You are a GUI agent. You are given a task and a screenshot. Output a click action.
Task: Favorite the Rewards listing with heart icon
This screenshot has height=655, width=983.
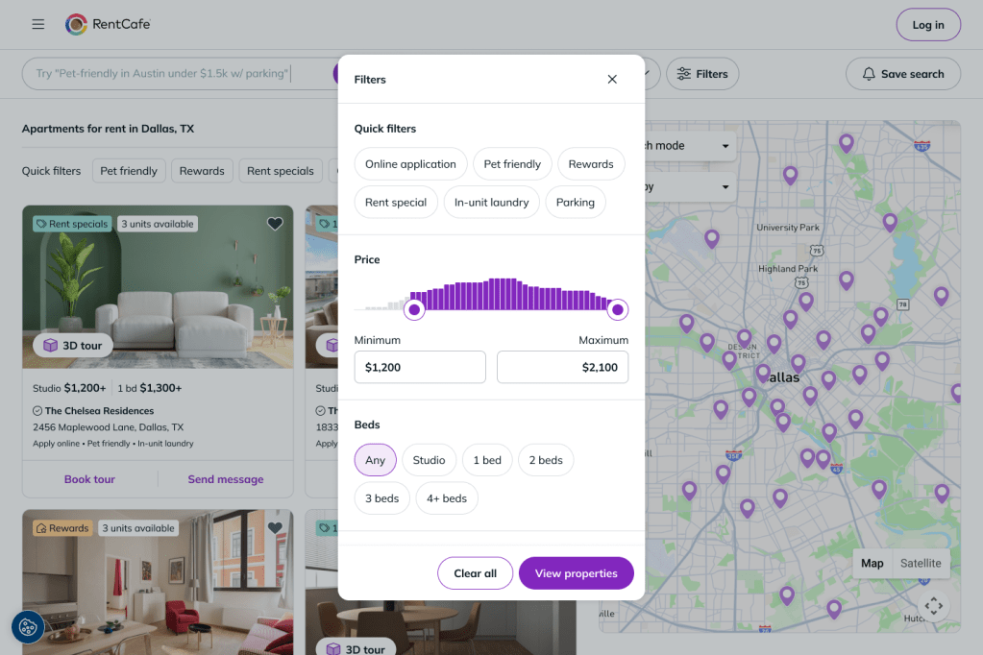275,528
